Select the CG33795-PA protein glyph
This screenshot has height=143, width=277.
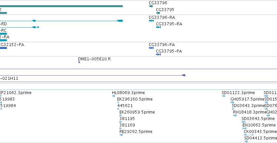point(158,54)
